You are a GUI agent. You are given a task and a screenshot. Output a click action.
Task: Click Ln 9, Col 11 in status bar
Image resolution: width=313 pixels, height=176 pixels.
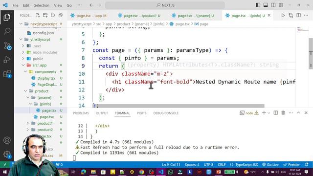click(171, 165)
